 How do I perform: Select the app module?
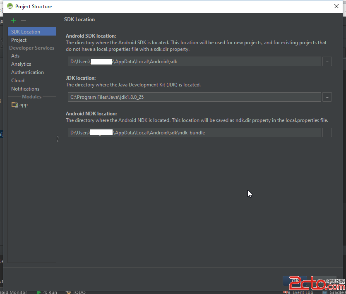(x=32, y=105)
